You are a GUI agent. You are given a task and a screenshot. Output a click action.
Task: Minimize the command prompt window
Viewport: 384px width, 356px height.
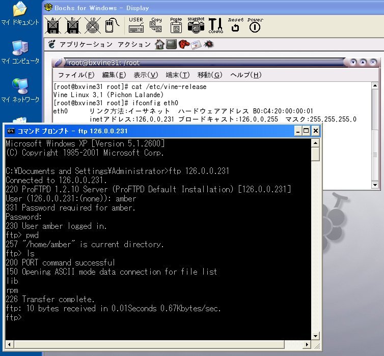(297, 131)
